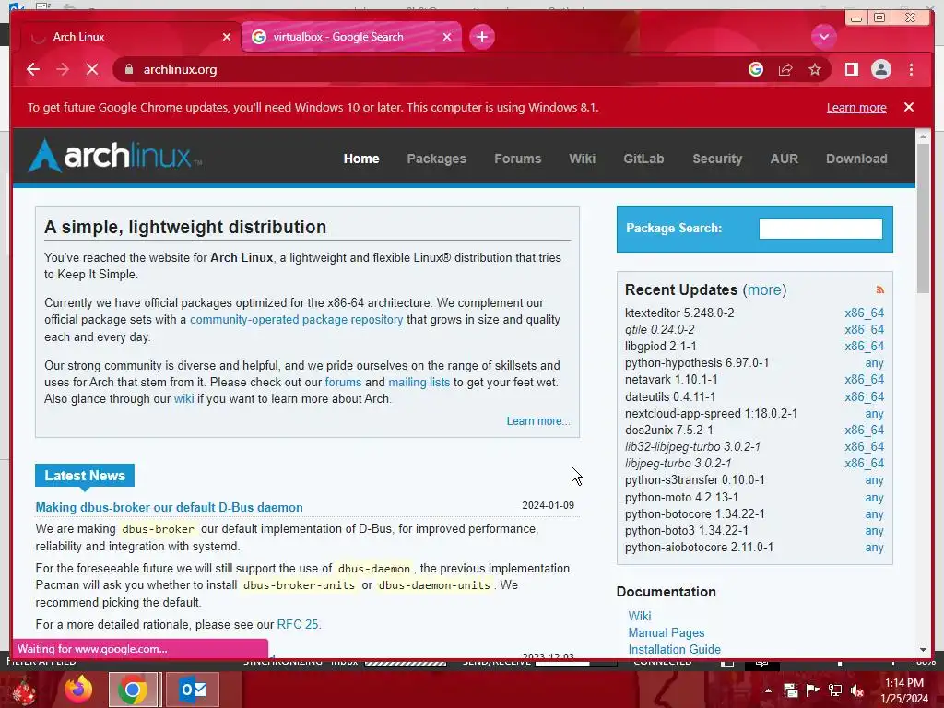944x708 pixels.
Task: Switch to Outlook in the taskbar
Action: [x=194, y=690]
